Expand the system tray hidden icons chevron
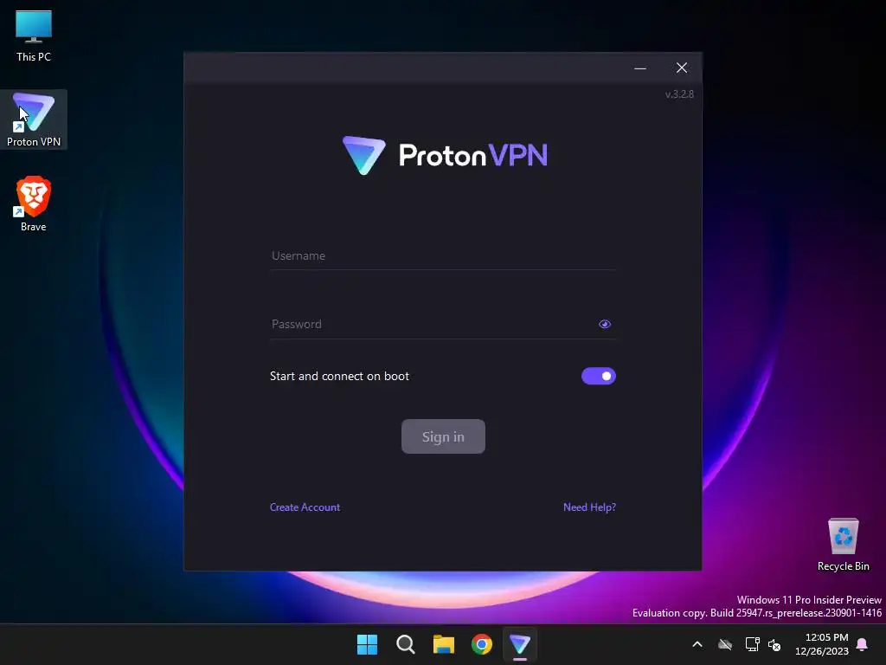886x665 pixels. coord(697,644)
